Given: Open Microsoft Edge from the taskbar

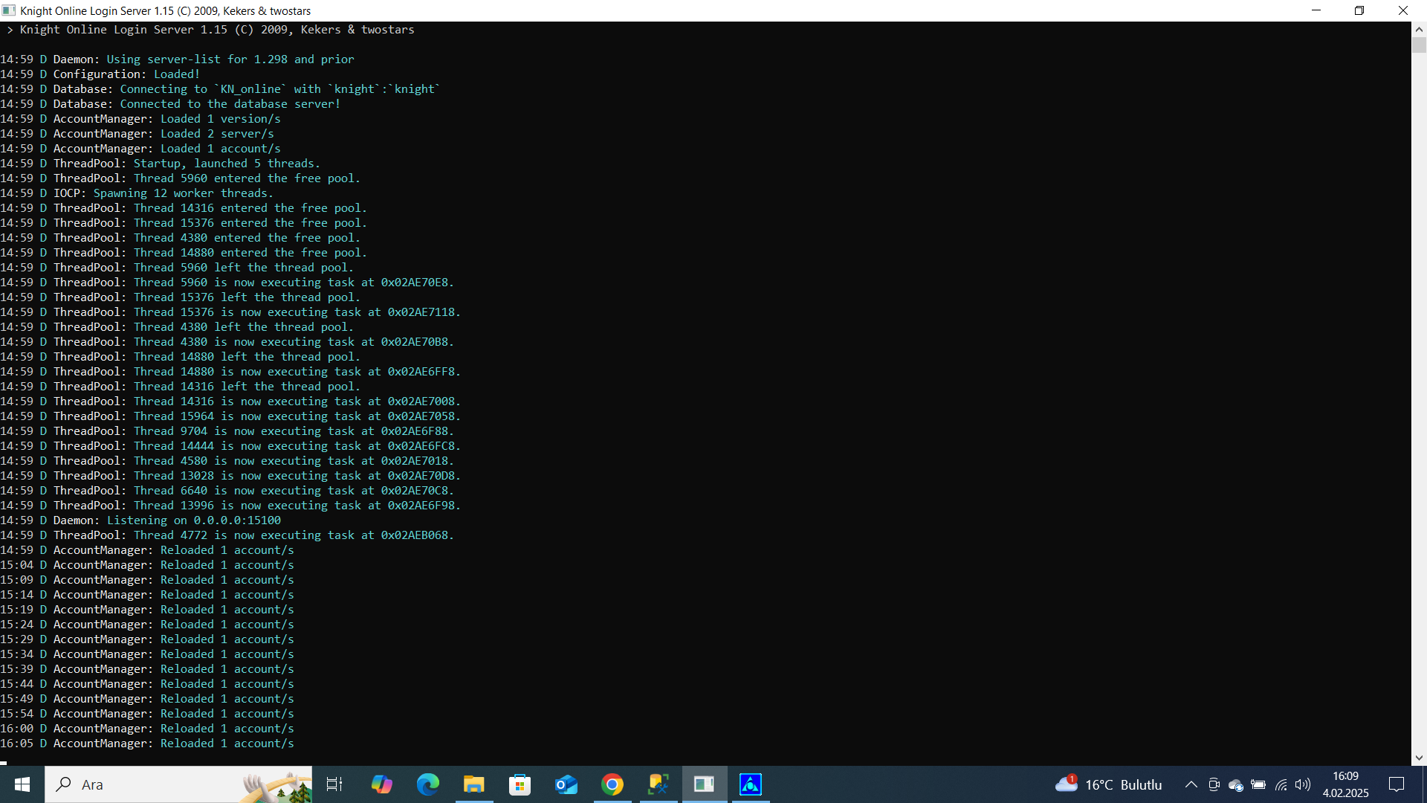Looking at the screenshot, I should click(x=427, y=784).
